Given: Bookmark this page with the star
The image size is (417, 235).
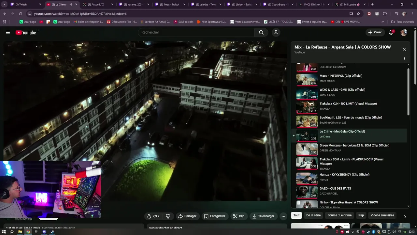Looking at the screenshot, I should pos(358,14).
